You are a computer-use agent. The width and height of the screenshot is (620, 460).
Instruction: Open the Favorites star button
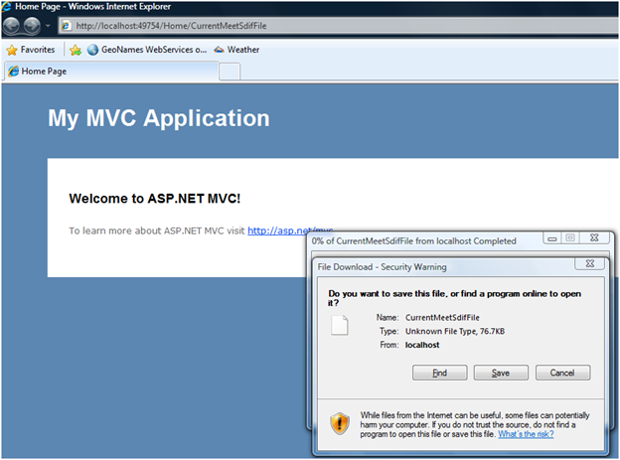tap(31, 49)
